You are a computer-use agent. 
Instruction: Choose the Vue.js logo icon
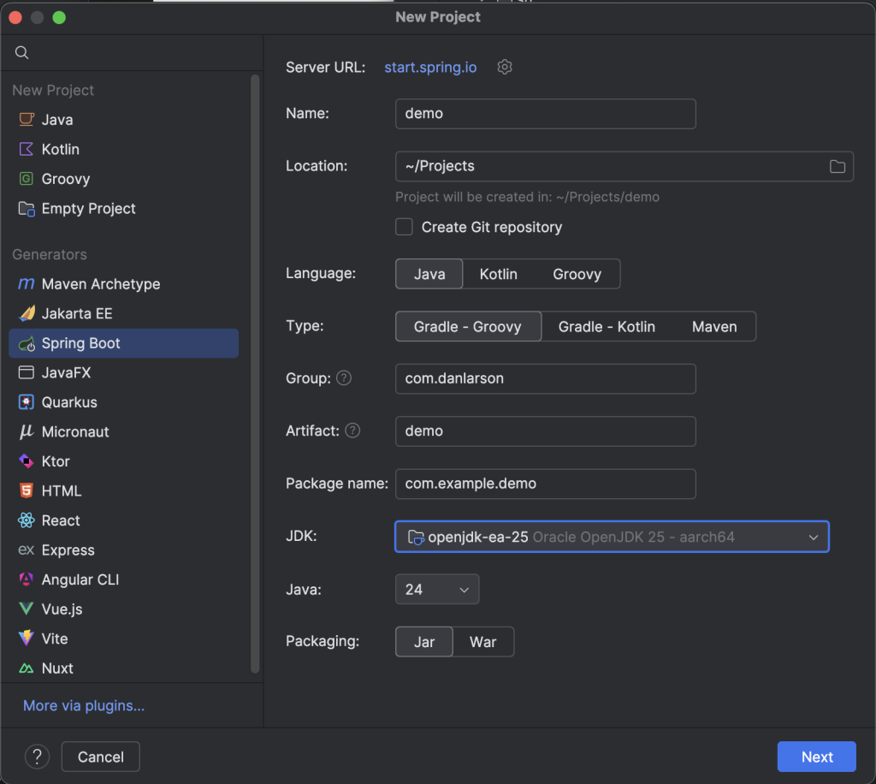(x=27, y=609)
